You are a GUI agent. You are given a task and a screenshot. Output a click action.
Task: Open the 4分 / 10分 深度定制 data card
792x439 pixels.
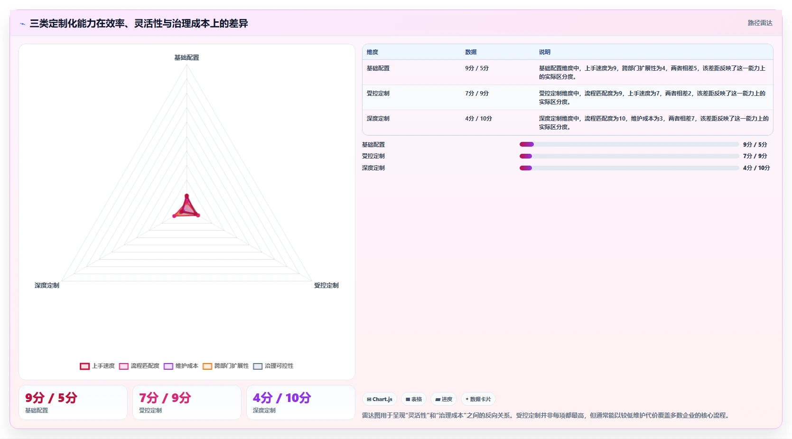(301, 402)
